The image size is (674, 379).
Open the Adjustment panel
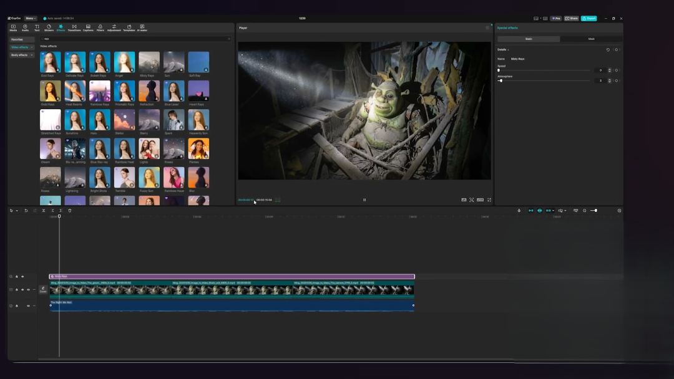click(114, 27)
